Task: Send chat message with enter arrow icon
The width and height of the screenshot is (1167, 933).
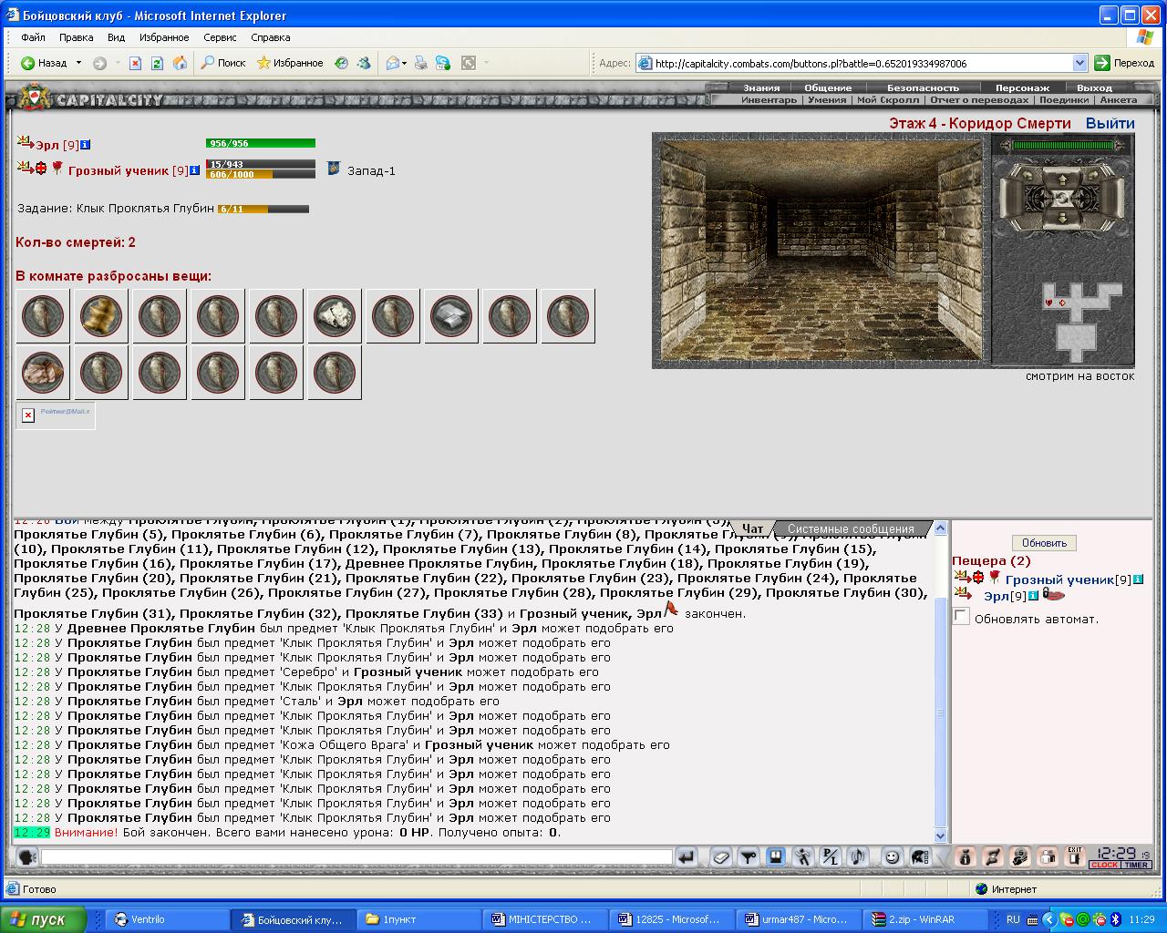Action: click(x=686, y=856)
